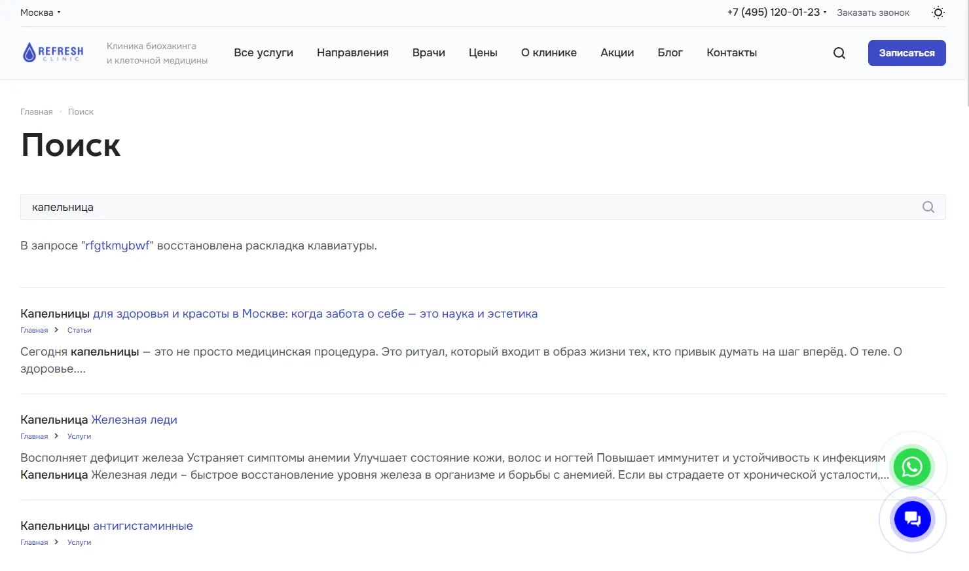
Task: Open the Направления menu item
Action: pos(352,53)
